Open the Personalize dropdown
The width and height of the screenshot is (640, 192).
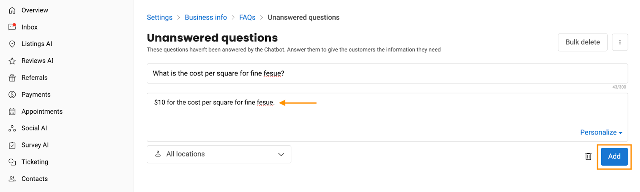(x=601, y=133)
